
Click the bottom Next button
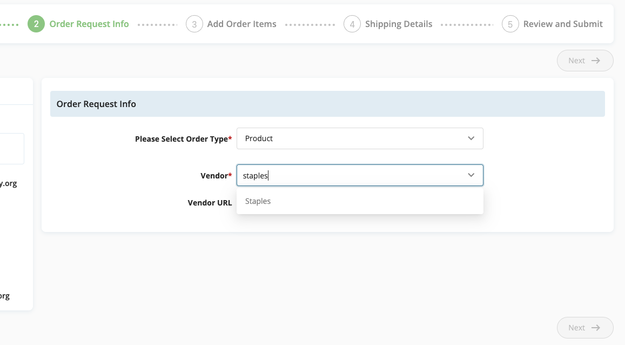584,328
